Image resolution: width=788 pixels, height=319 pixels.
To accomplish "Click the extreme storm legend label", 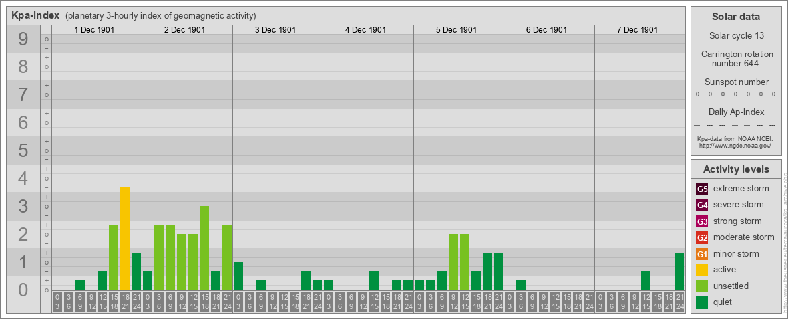I will pos(741,189).
